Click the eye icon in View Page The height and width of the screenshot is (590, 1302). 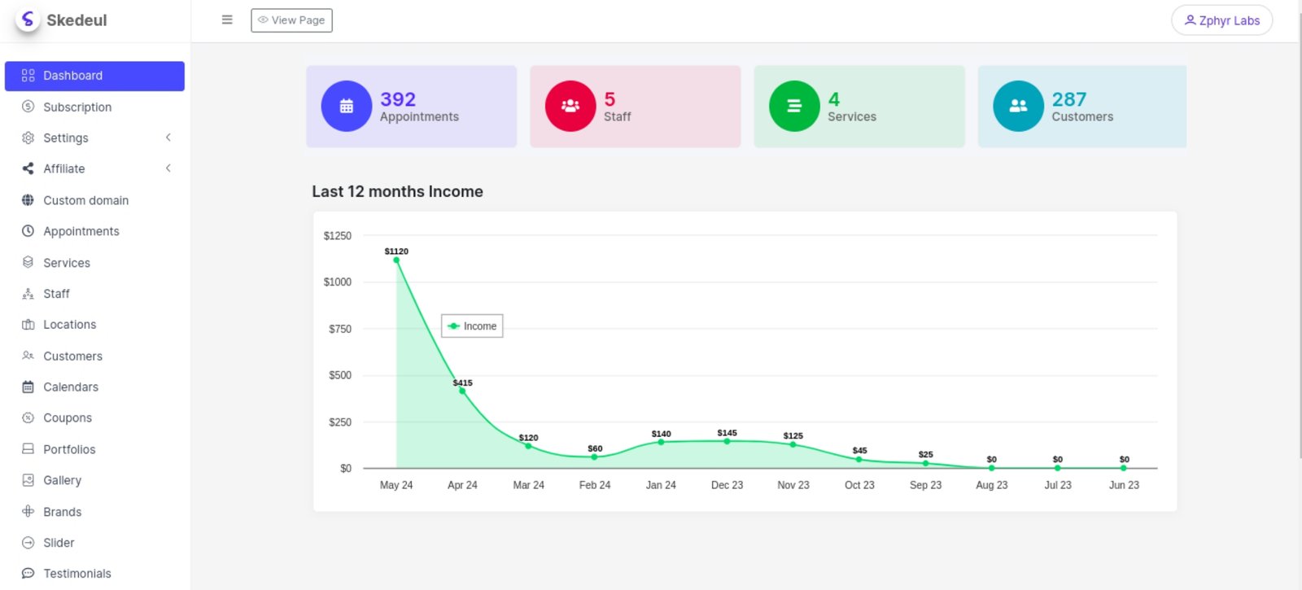tap(263, 20)
